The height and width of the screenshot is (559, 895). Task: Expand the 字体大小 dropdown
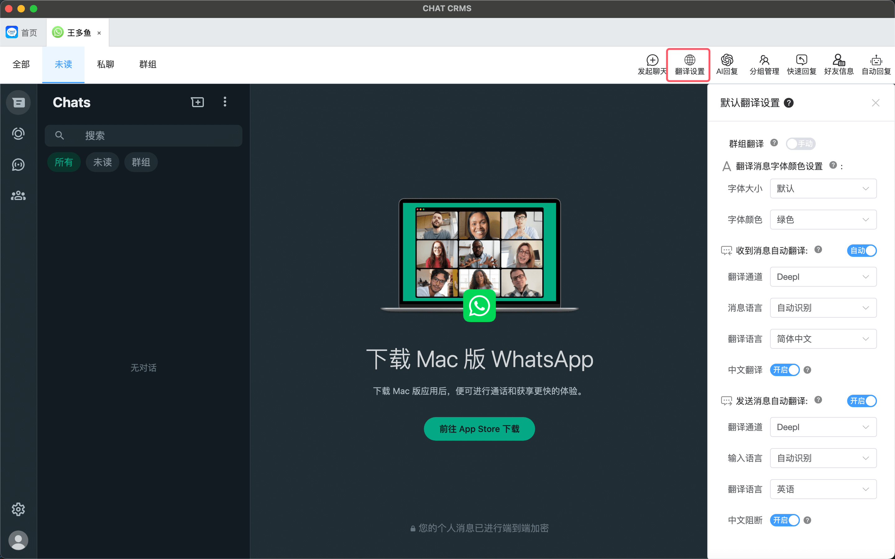823,189
